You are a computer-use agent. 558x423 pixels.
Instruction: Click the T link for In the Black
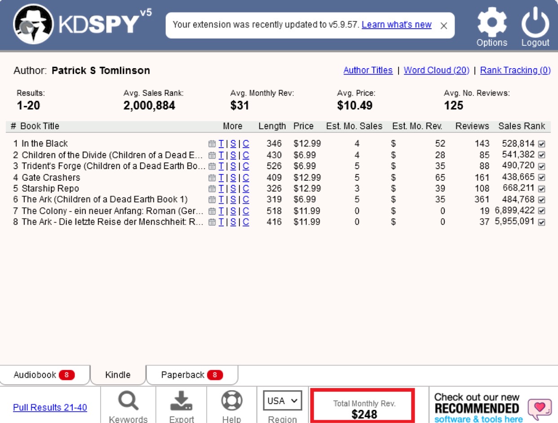(221, 144)
